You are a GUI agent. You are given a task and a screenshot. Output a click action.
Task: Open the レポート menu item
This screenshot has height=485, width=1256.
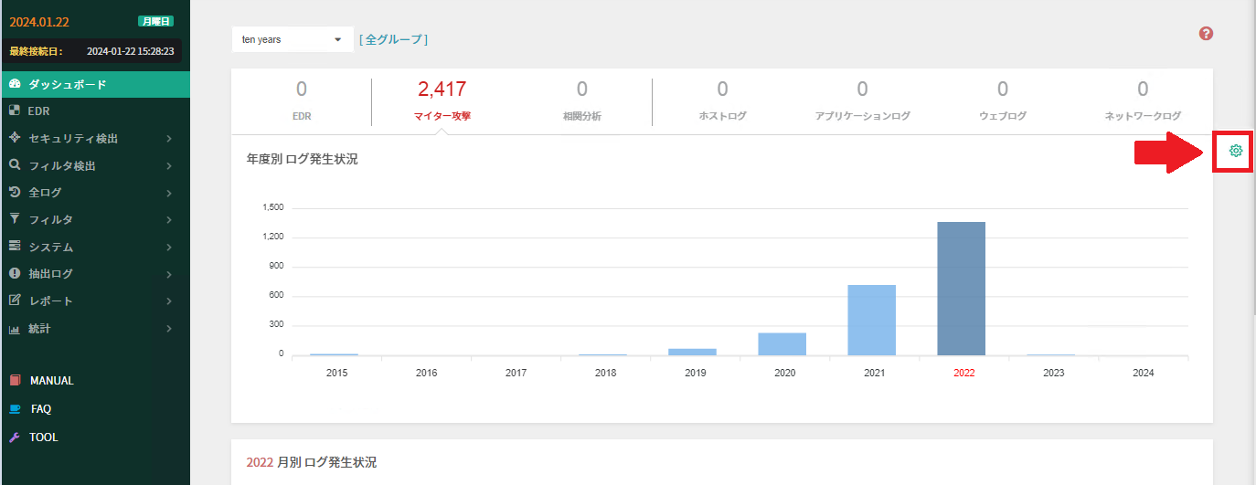[50, 301]
